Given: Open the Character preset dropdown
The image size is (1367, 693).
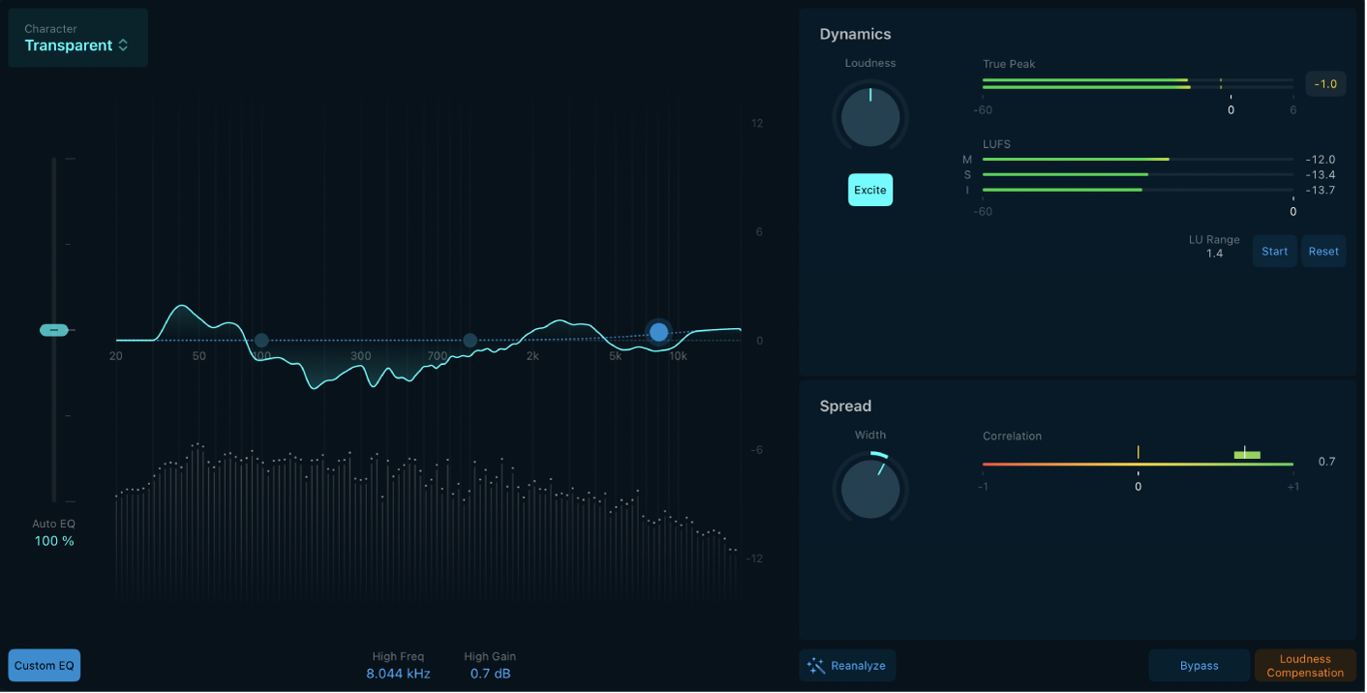Looking at the screenshot, I should coord(77,39).
